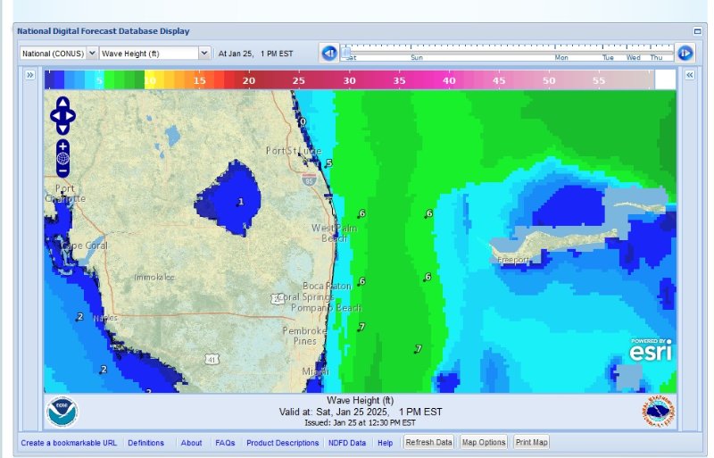Viewport: 714px width, 458px height.
Task: Reset map to full extent globe icon
Action: pyautogui.click(x=62, y=158)
